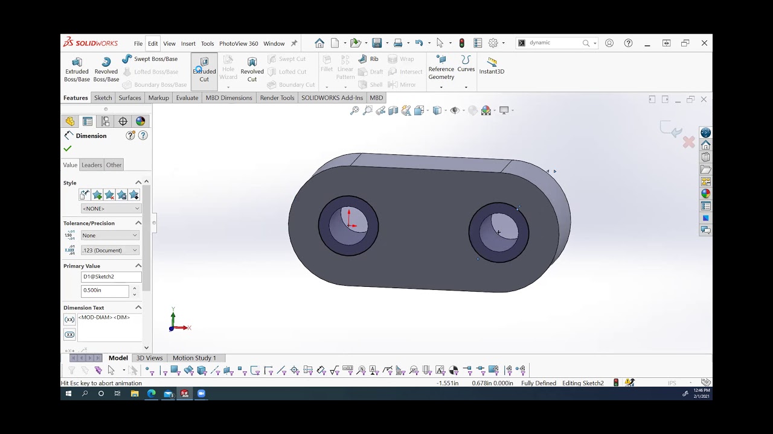
Task: Open the Tools menu
Action: point(207,43)
